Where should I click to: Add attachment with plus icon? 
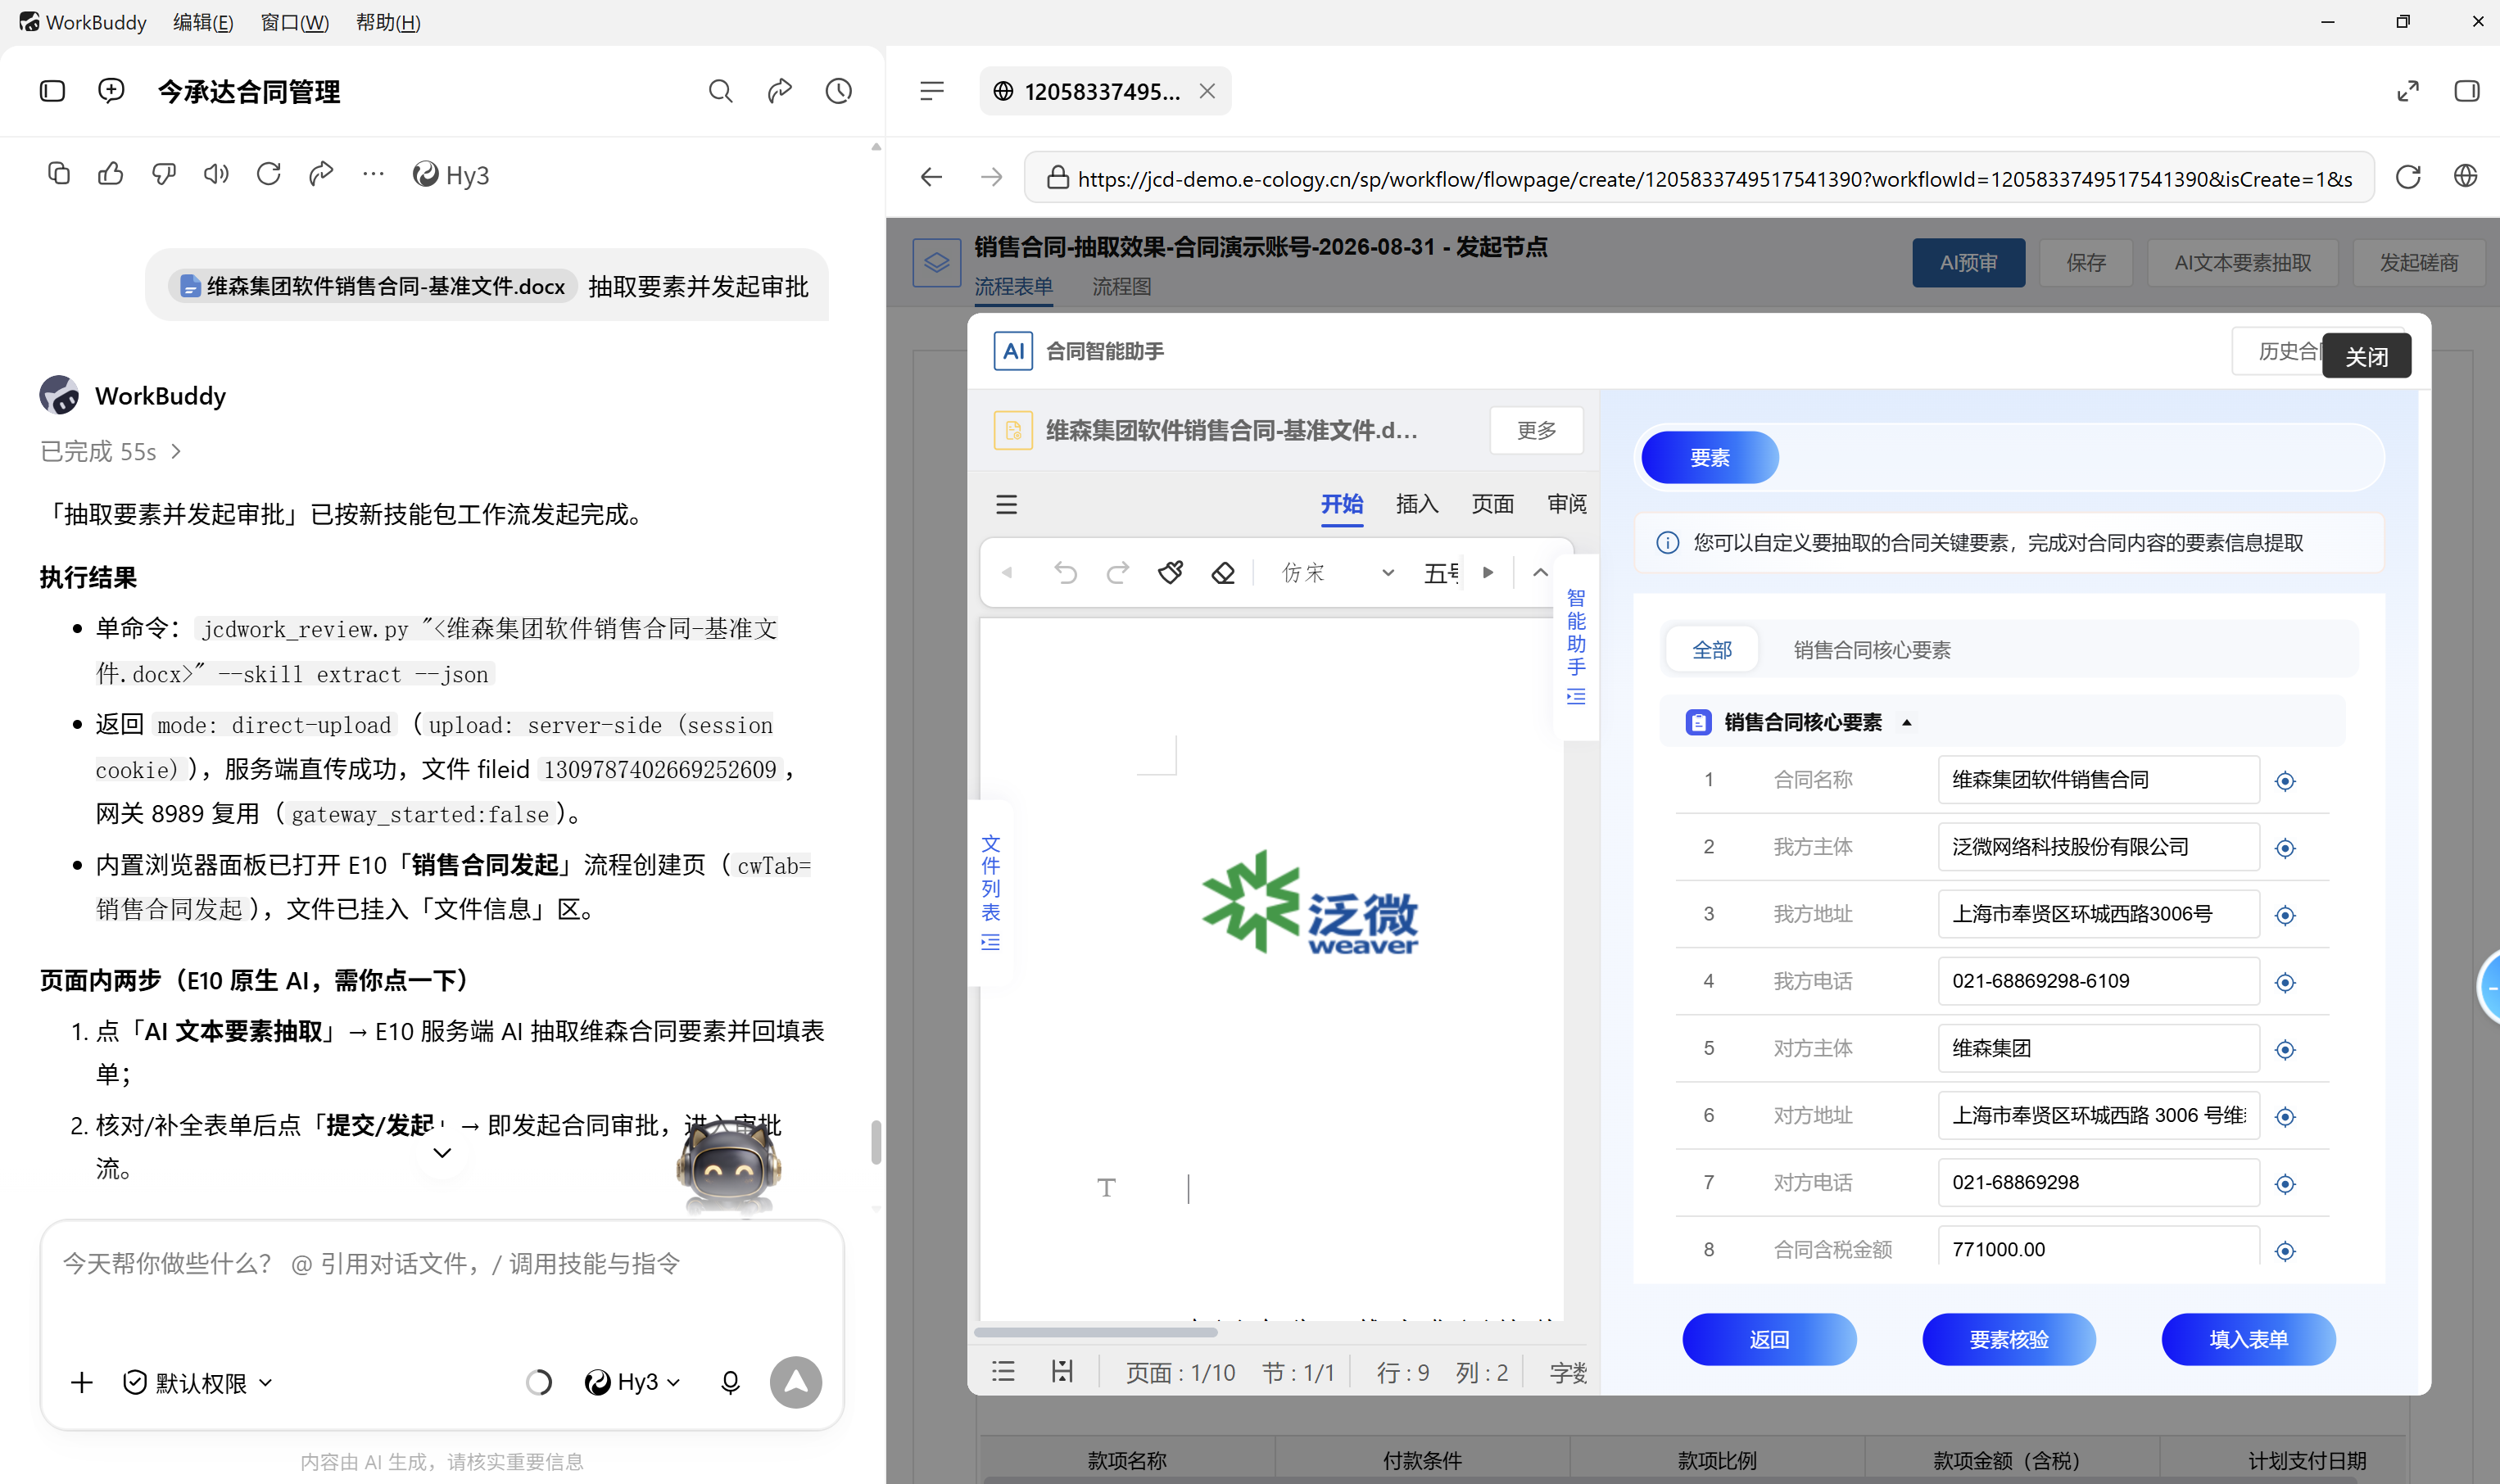tap(82, 1382)
